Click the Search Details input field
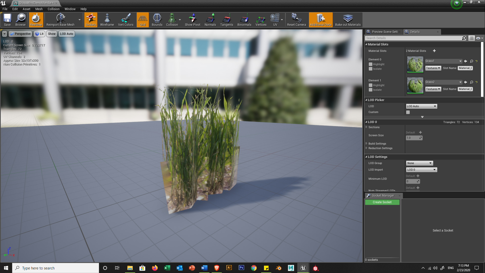485x273 pixels. [x=413, y=38]
